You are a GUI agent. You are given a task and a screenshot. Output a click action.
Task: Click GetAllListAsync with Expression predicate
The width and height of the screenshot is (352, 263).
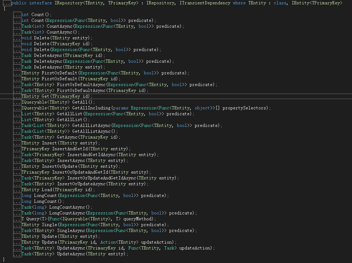[x=122, y=126]
